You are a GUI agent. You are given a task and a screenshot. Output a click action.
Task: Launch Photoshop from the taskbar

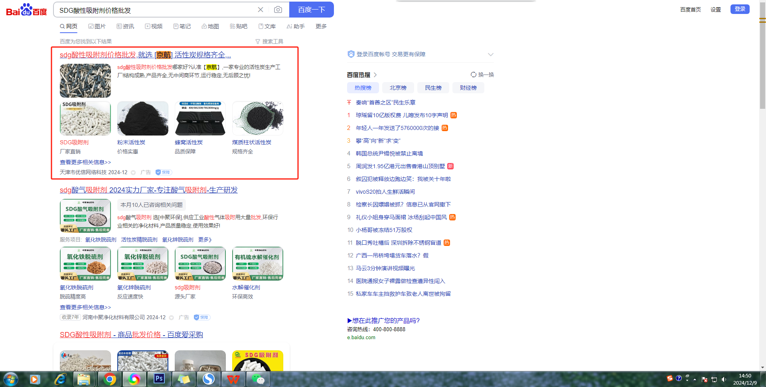(159, 379)
